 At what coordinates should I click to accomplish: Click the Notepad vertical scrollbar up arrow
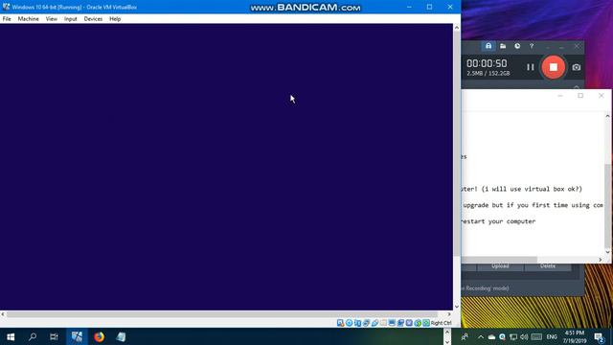pos(607,116)
